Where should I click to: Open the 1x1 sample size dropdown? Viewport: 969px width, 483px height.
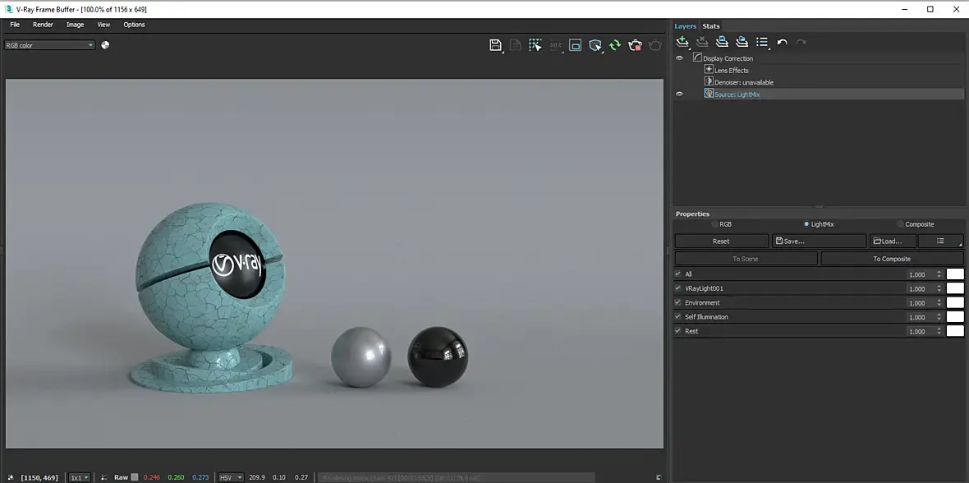(x=79, y=477)
